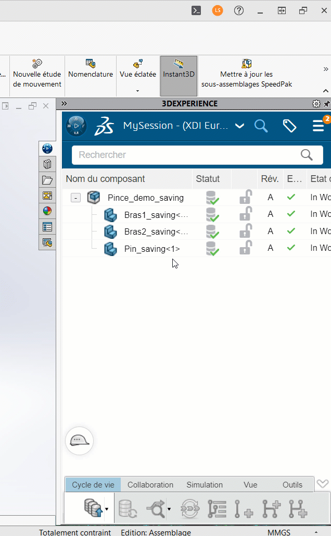Click the appearances color ball tab icon
331x536 pixels.
47,211
